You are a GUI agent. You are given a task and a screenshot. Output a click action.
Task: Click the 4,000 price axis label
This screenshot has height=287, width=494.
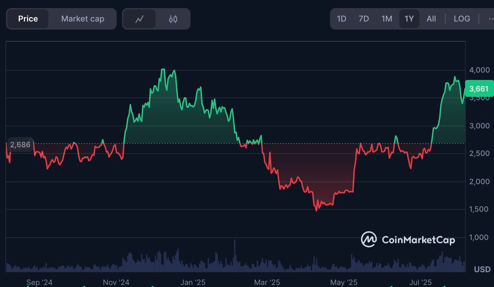(480, 70)
